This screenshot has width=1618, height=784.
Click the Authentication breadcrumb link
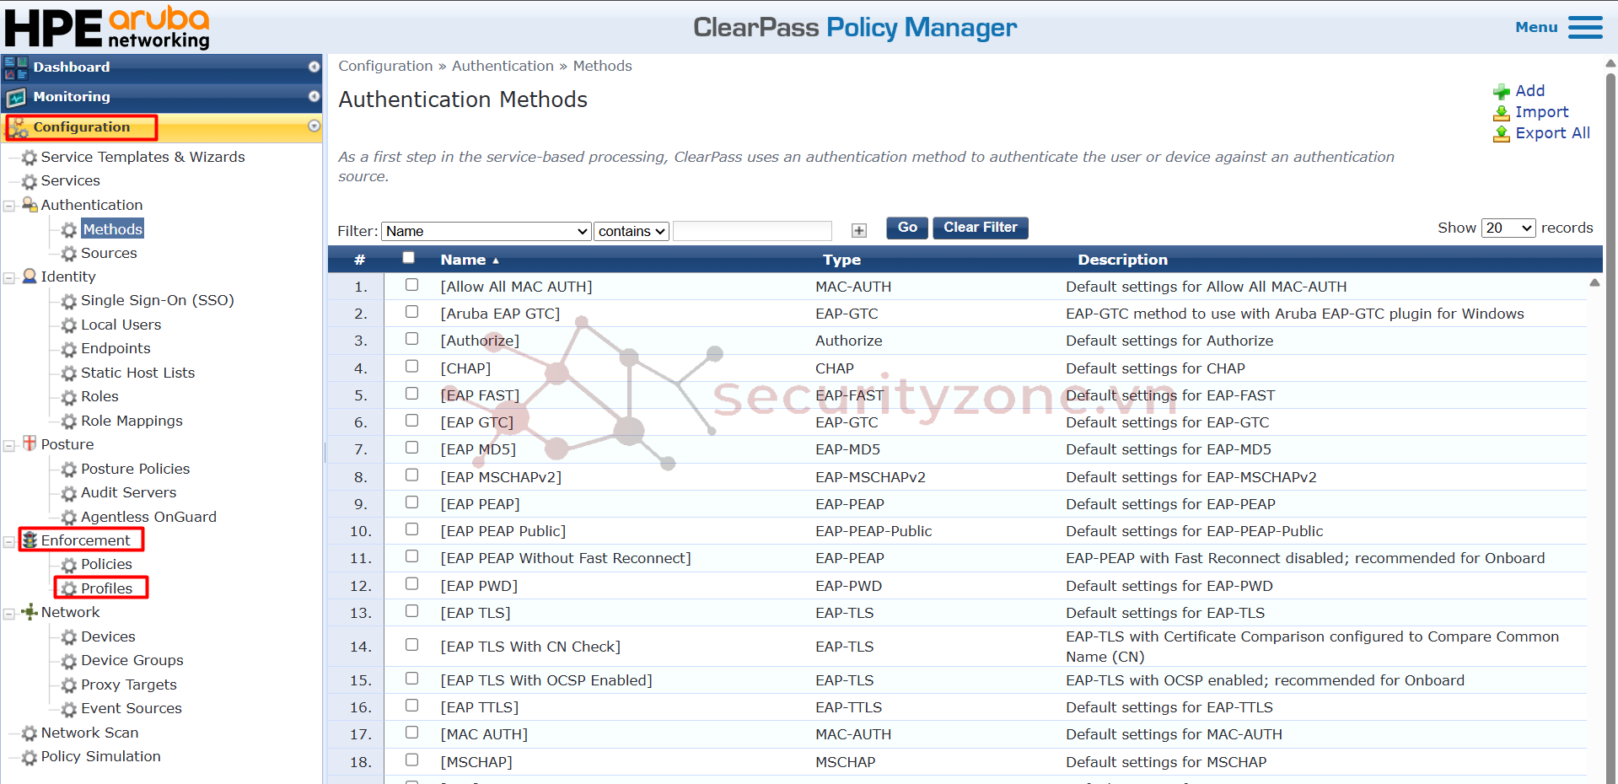pos(503,66)
